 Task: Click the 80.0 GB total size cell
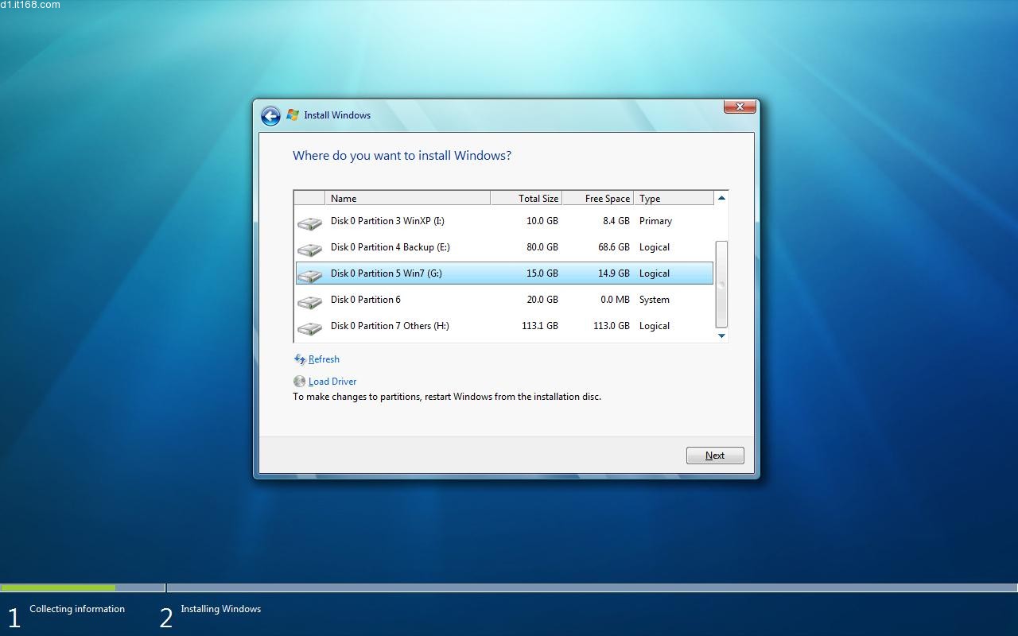(x=542, y=247)
